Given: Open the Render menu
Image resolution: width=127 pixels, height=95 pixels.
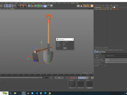Looking at the screenshot, I should coord(16,3).
